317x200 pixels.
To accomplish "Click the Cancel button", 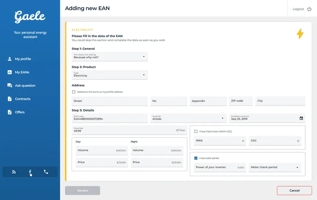I will pyautogui.click(x=295, y=190).
